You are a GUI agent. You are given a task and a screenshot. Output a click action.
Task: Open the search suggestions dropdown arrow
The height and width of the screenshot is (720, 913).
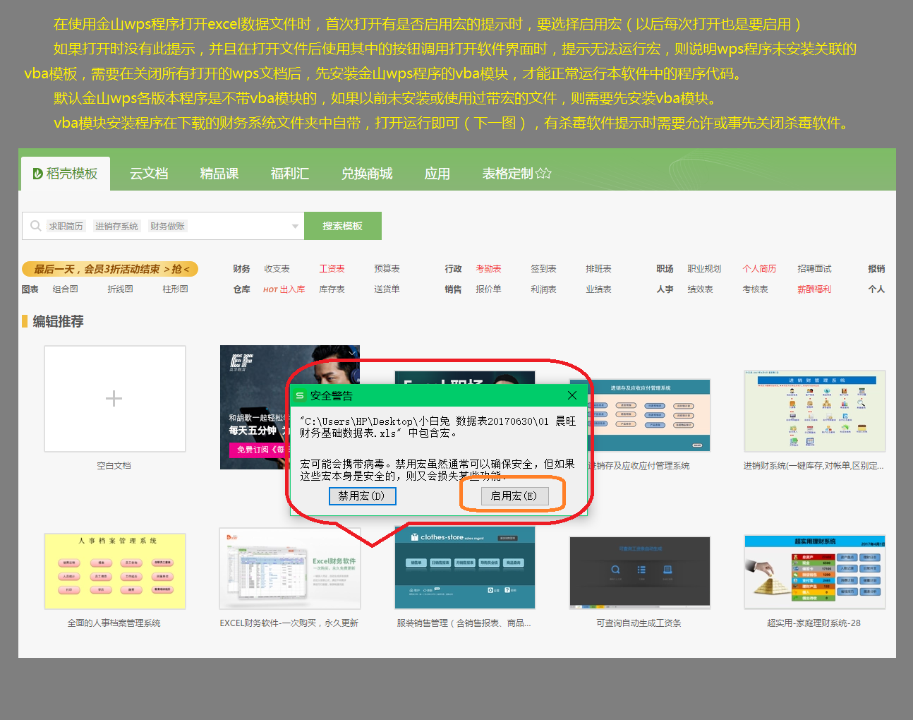295,226
